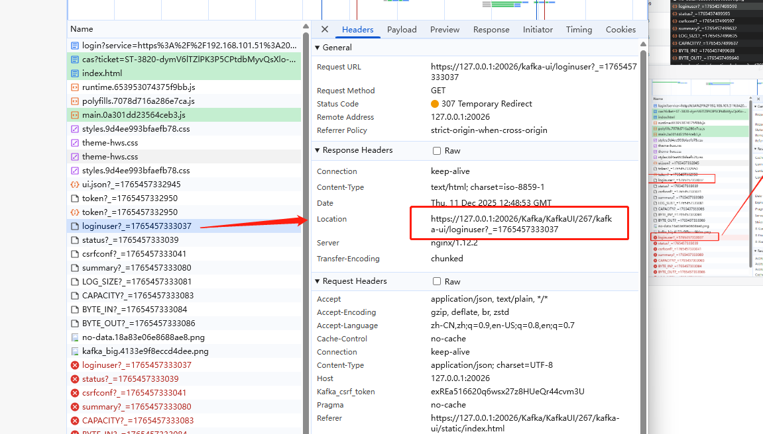Image resolution: width=763 pixels, height=434 pixels.
Task: Click the script icon of polyfills.7078d716a286e7ca.js
Action: click(74, 101)
